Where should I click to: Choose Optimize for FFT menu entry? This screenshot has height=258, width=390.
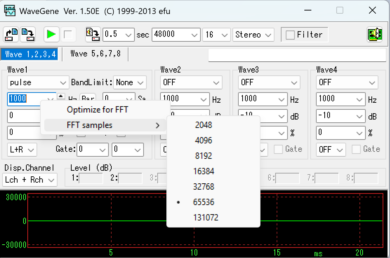click(x=105, y=109)
